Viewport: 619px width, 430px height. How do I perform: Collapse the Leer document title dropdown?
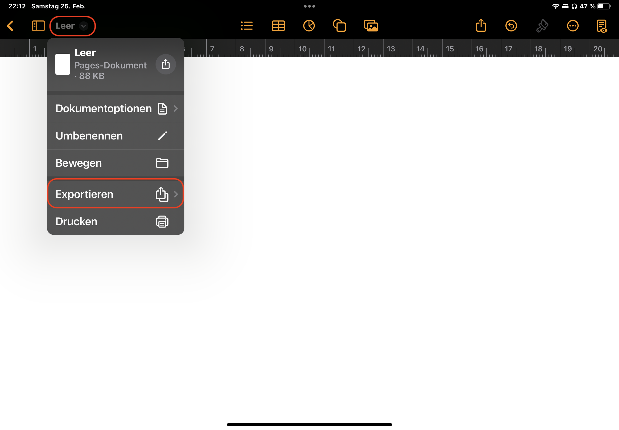72,26
